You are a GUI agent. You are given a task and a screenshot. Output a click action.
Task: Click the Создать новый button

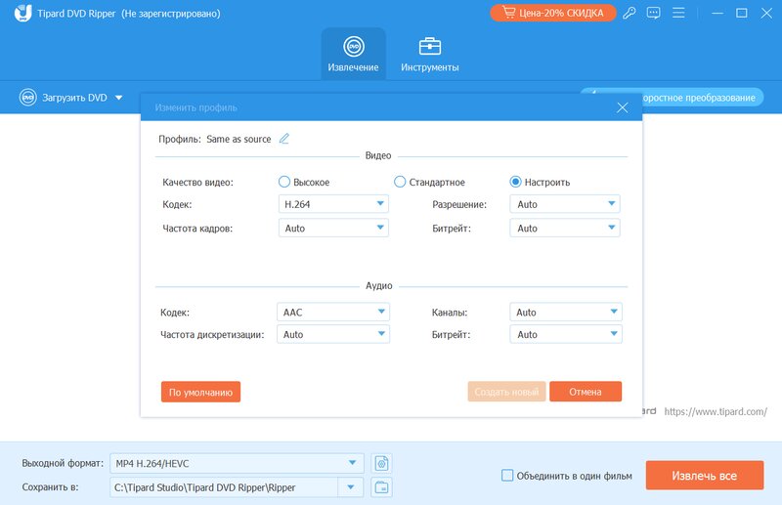(x=506, y=392)
